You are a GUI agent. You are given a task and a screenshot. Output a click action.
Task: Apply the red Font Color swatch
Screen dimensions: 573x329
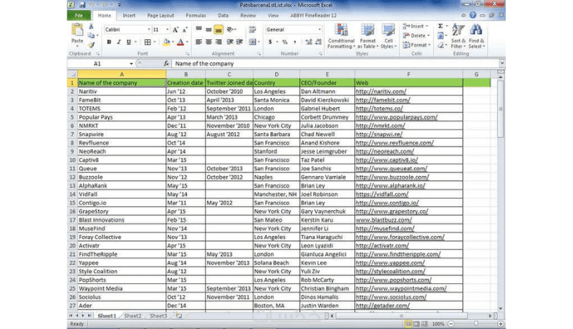click(180, 42)
